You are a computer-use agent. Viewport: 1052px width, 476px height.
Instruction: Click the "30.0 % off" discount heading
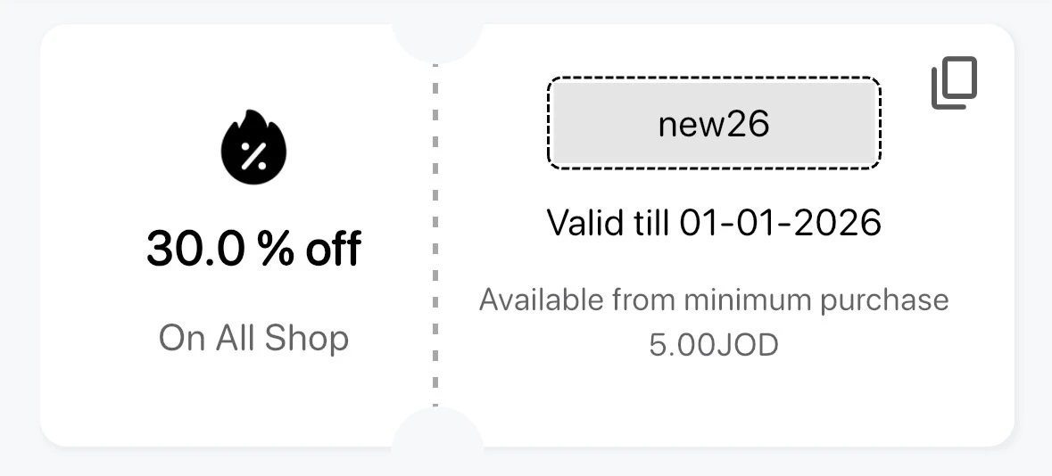[x=253, y=249]
